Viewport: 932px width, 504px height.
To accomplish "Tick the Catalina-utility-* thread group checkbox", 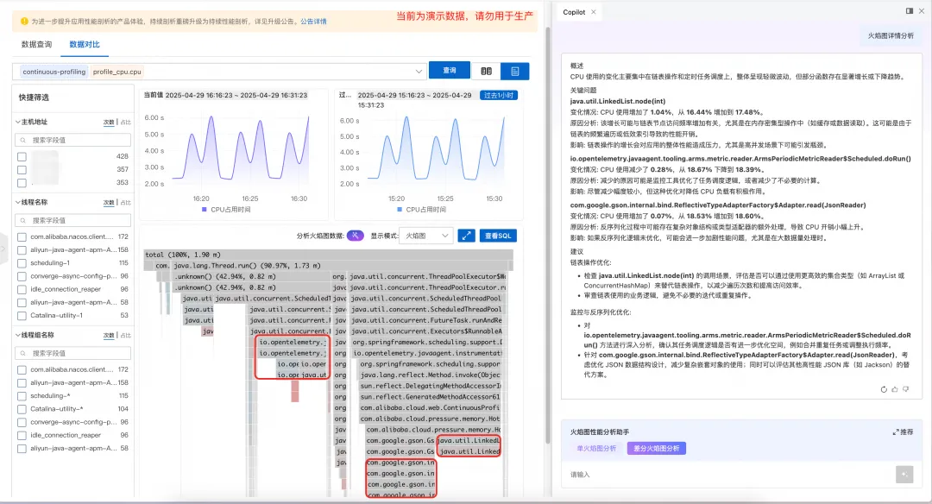I will [x=22, y=409].
